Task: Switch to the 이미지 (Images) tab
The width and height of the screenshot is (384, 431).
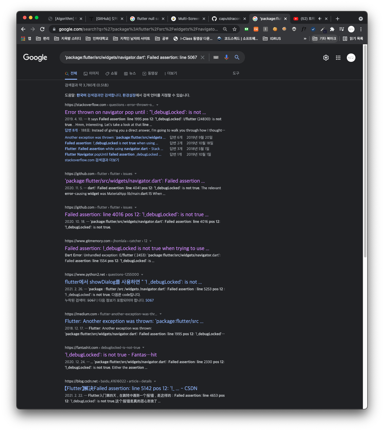Action: [91, 73]
